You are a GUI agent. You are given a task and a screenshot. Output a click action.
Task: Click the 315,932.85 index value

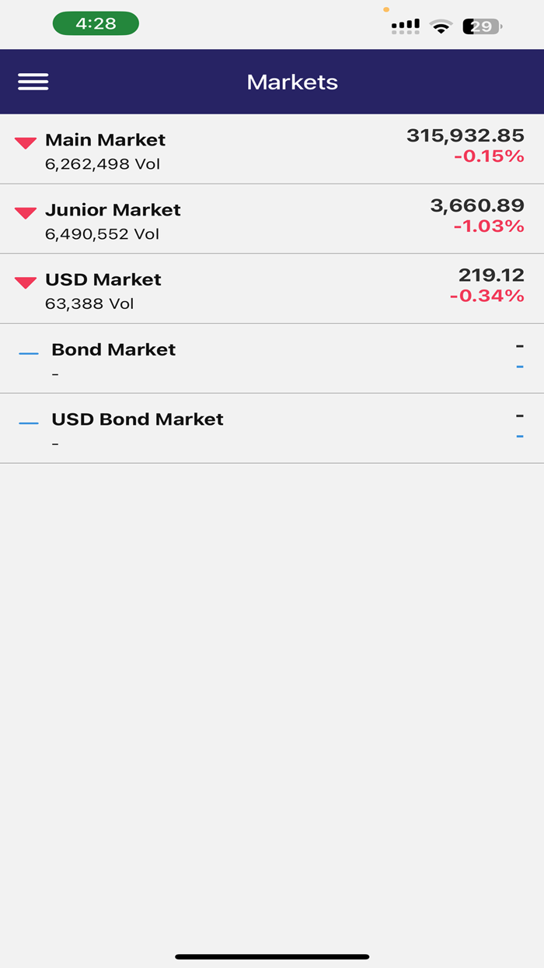pyautogui.click(x=465, y=135)
